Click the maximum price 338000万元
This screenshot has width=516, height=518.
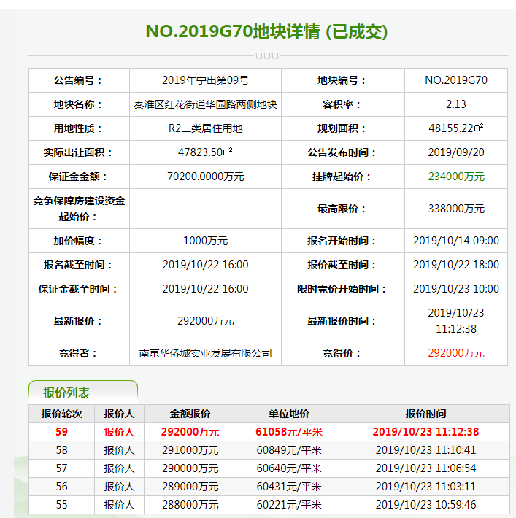click(456, 209)
